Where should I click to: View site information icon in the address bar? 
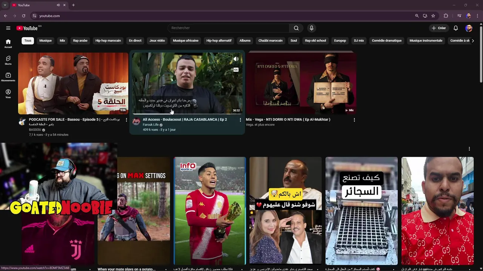34,16
